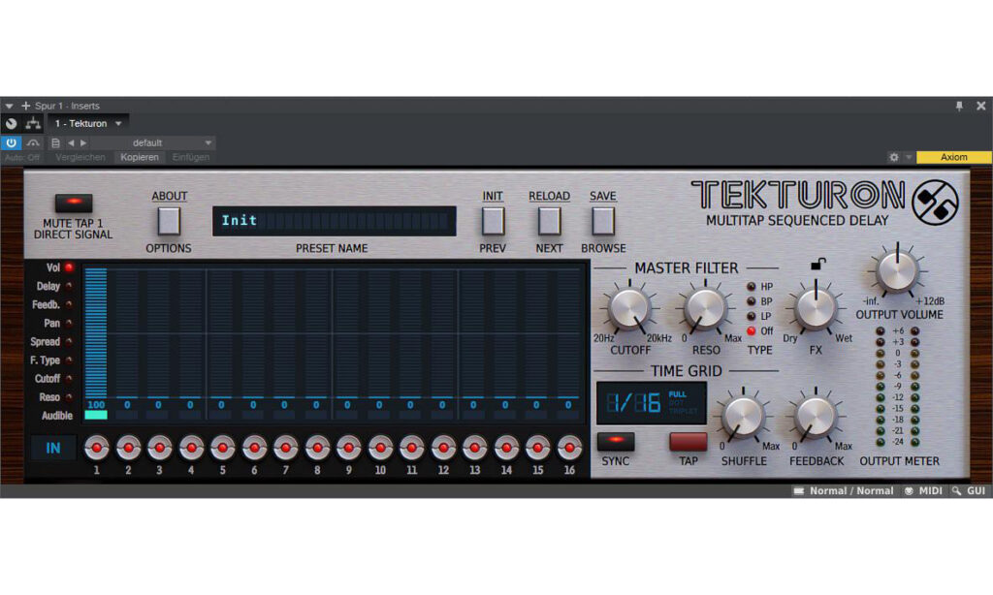Click the channel editor knob icon
Image resolution: width=993 pixels, height=595 pixels.
(x=12, y=123)
